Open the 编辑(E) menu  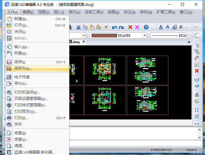(x=28, y=12)
